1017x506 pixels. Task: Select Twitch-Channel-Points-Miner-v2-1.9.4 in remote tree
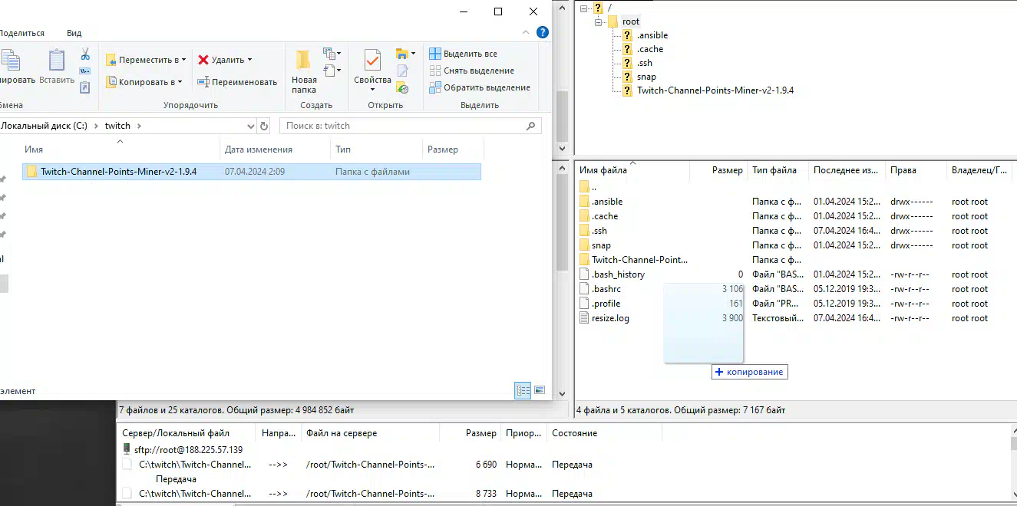[715, 90]
